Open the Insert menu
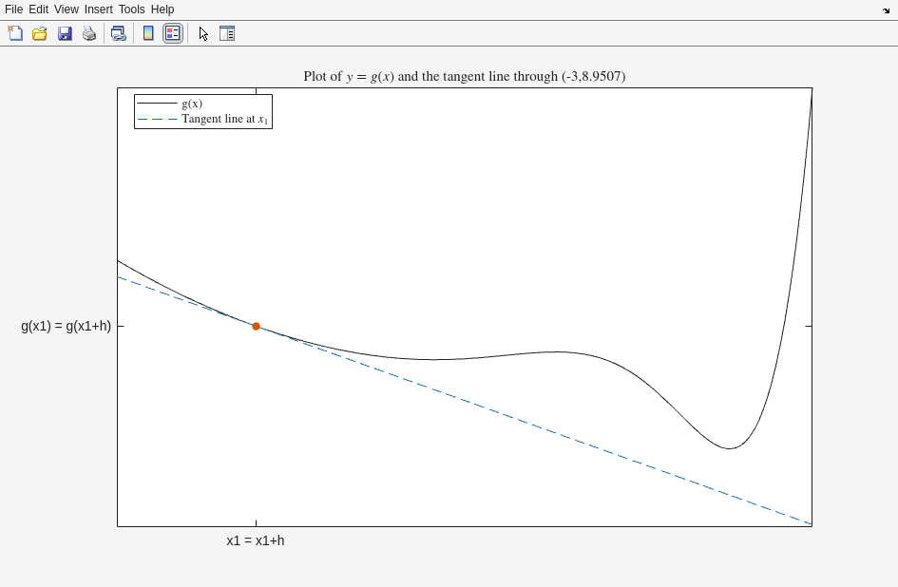The image size is (898, 587). coord(98,9)
